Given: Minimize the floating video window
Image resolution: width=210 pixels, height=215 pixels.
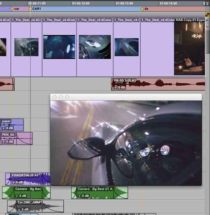Looking at the screenshot, I should pos(61,97).
